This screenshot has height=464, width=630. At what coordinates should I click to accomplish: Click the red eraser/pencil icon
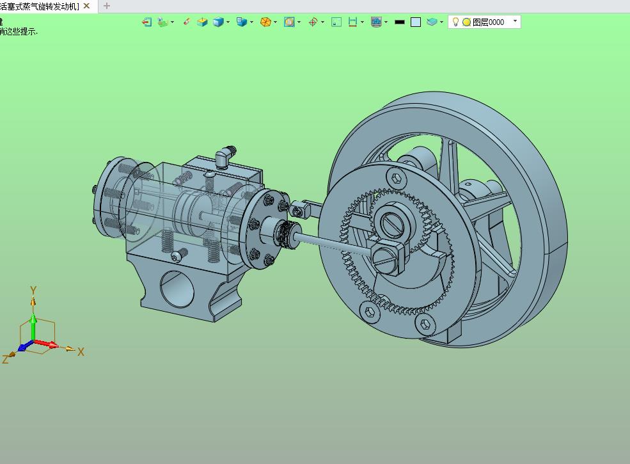[186, 22]
